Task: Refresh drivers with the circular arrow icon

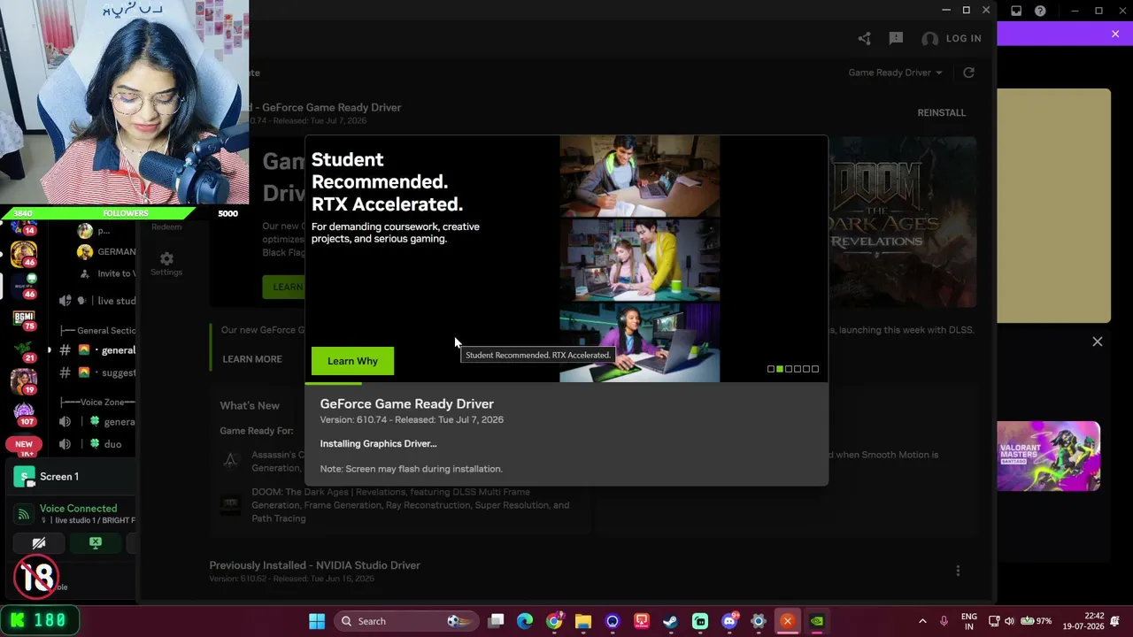Action: click(968, 73)
